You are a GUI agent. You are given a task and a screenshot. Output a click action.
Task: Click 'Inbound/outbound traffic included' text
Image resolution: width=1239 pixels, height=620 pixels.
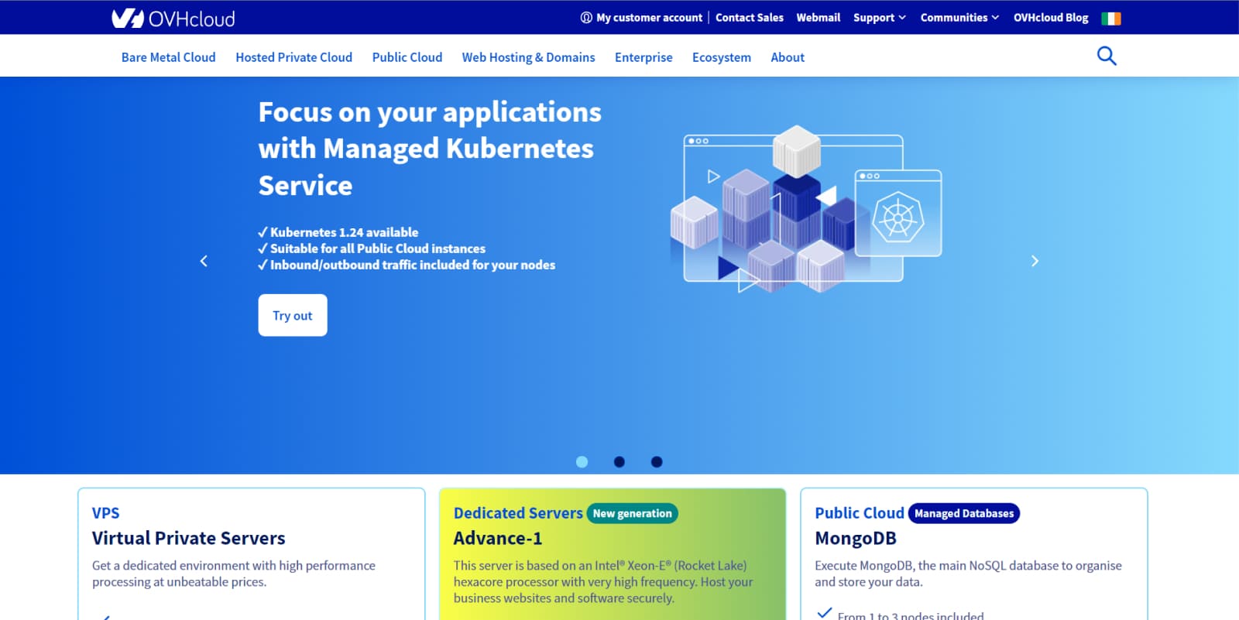(x=413, y=265)
